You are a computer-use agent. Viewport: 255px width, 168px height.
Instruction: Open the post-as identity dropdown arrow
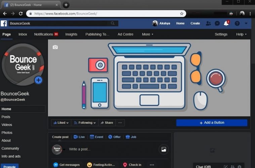pos(64,149)
